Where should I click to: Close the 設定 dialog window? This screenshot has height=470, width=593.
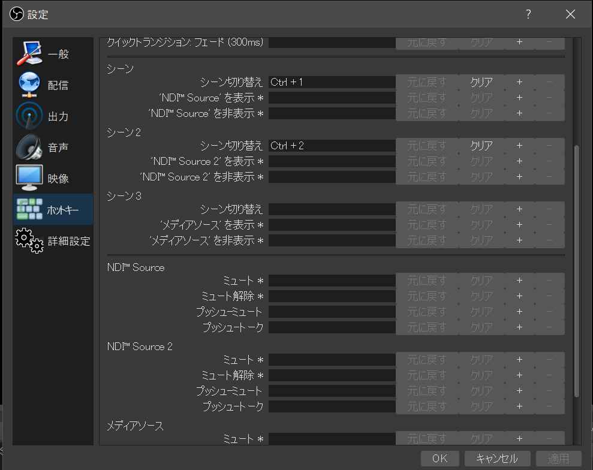click(x=570, y=14)
